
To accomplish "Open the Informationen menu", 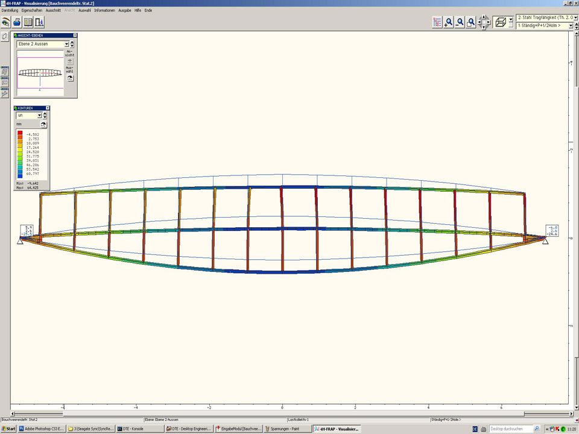I will pyautogui.click(x=104, y=10).
